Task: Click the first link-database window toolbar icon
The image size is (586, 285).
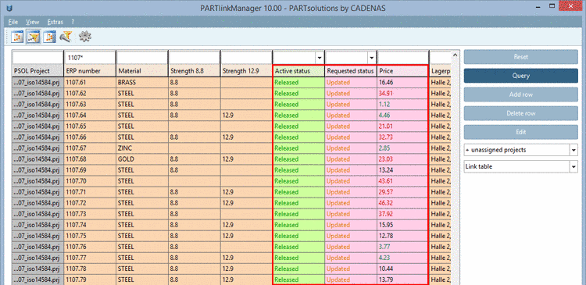Action: [x=17, y=37]
